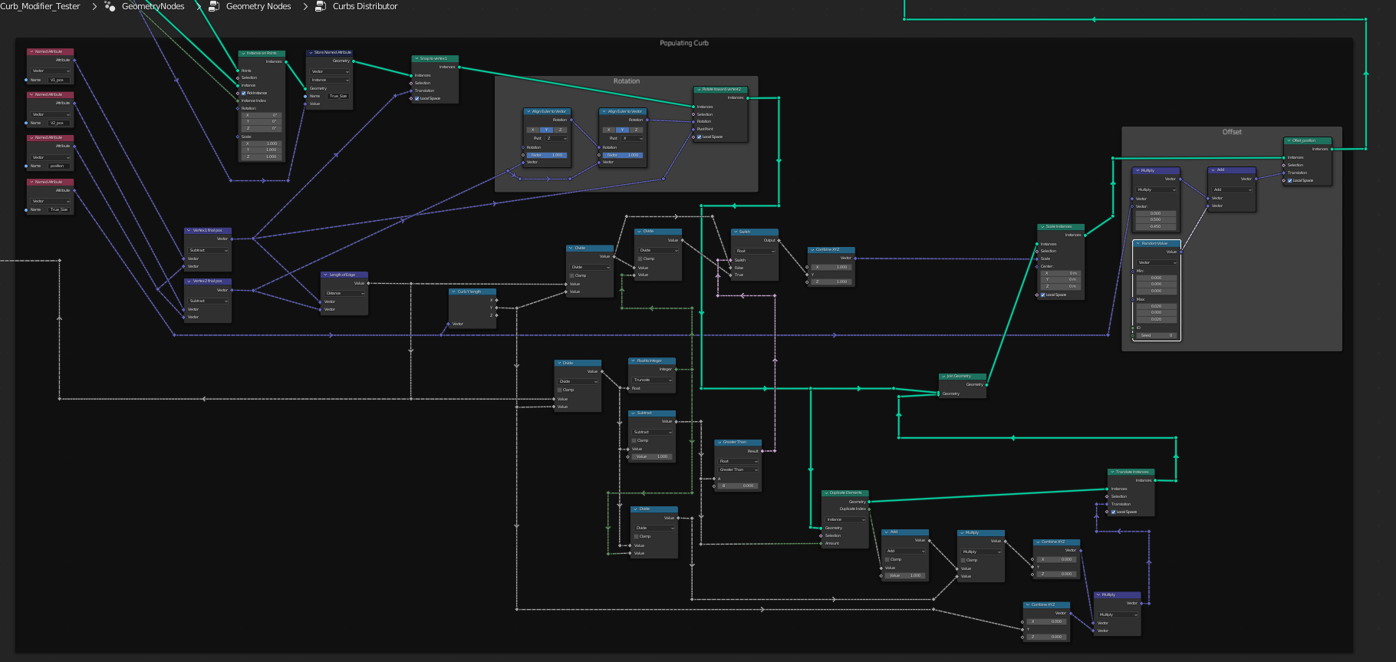1396x662 pixels.
Task: Adjust Factor slider on second Align Euler to Vector
Action: (623, 155)
